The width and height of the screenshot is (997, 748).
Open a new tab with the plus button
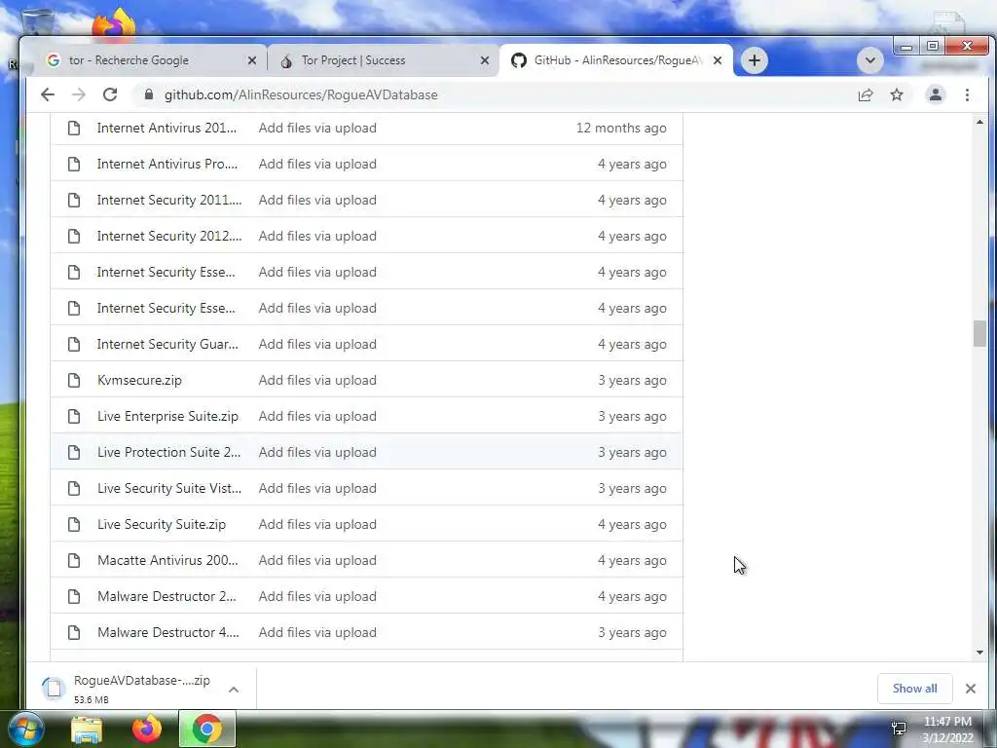tap(755, 60)
